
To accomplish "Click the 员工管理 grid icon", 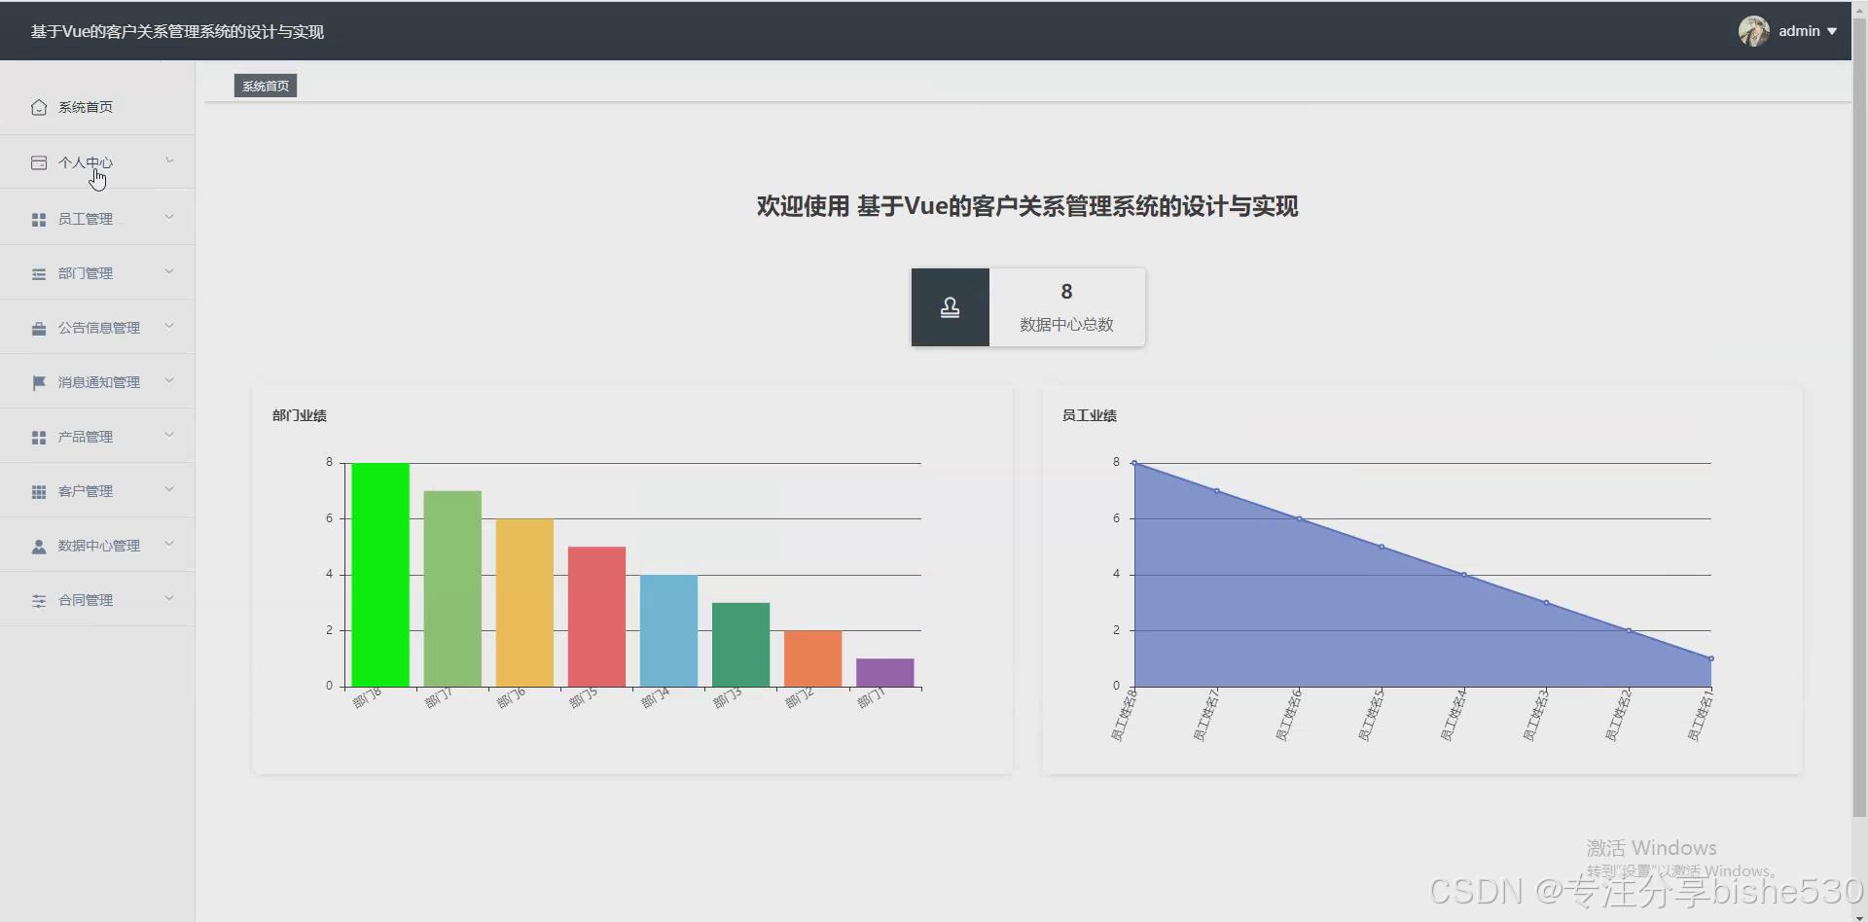I will tap(39, 219).
